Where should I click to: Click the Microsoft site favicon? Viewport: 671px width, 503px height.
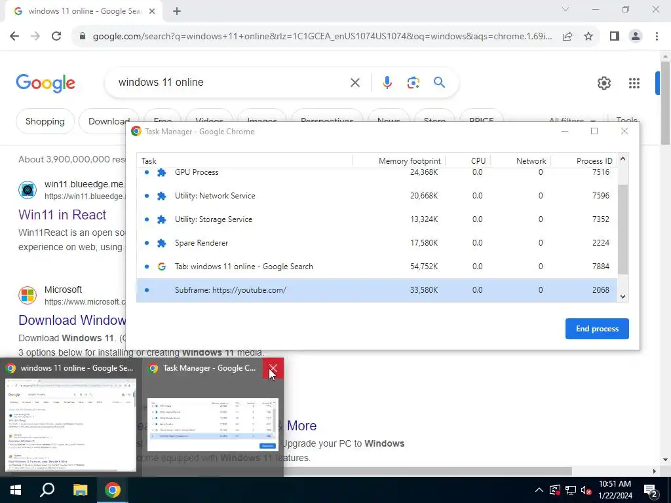[x=28, y=295]
